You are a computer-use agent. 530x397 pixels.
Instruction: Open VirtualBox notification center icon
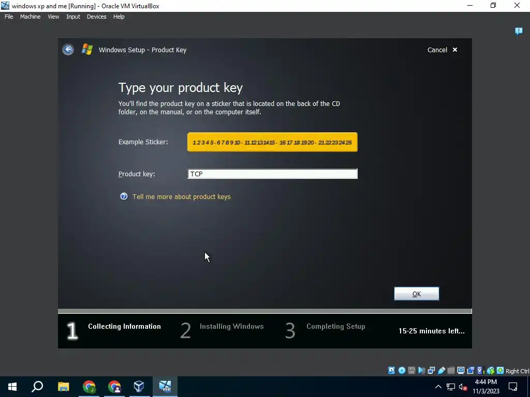(519, 31)
